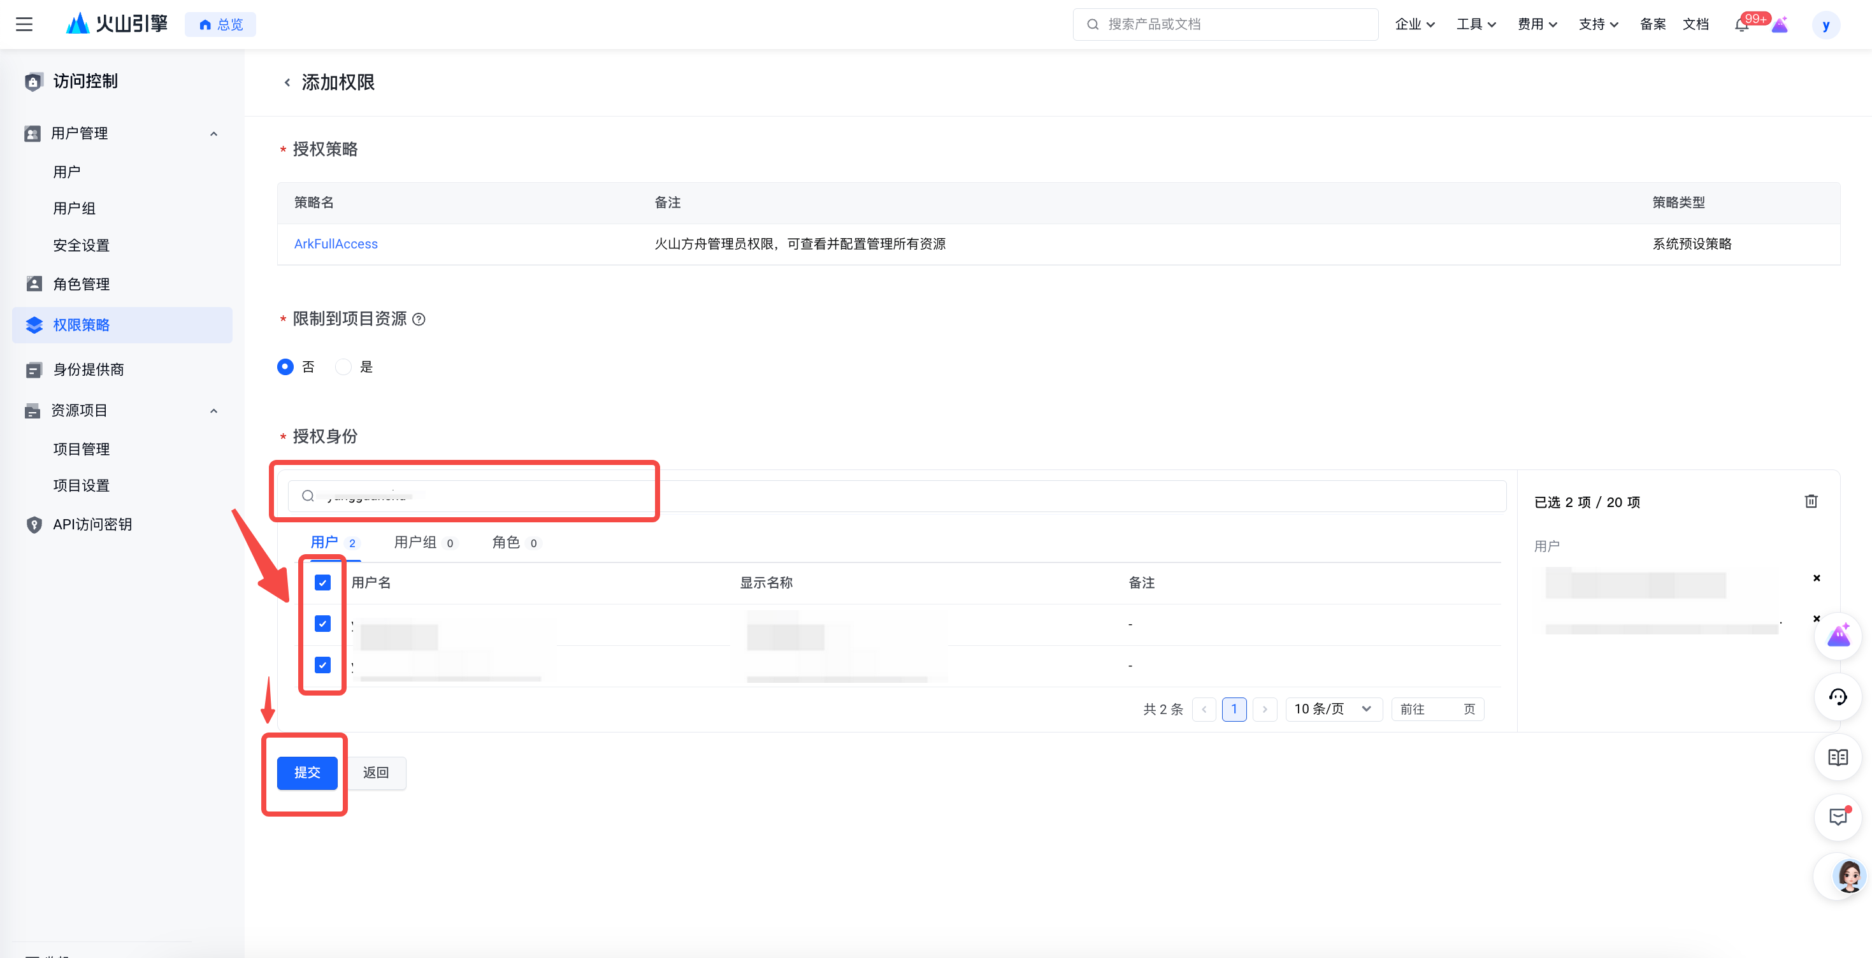Click the 提交 button
Screen dimensions: 1872x958
(x=306, y=773)
